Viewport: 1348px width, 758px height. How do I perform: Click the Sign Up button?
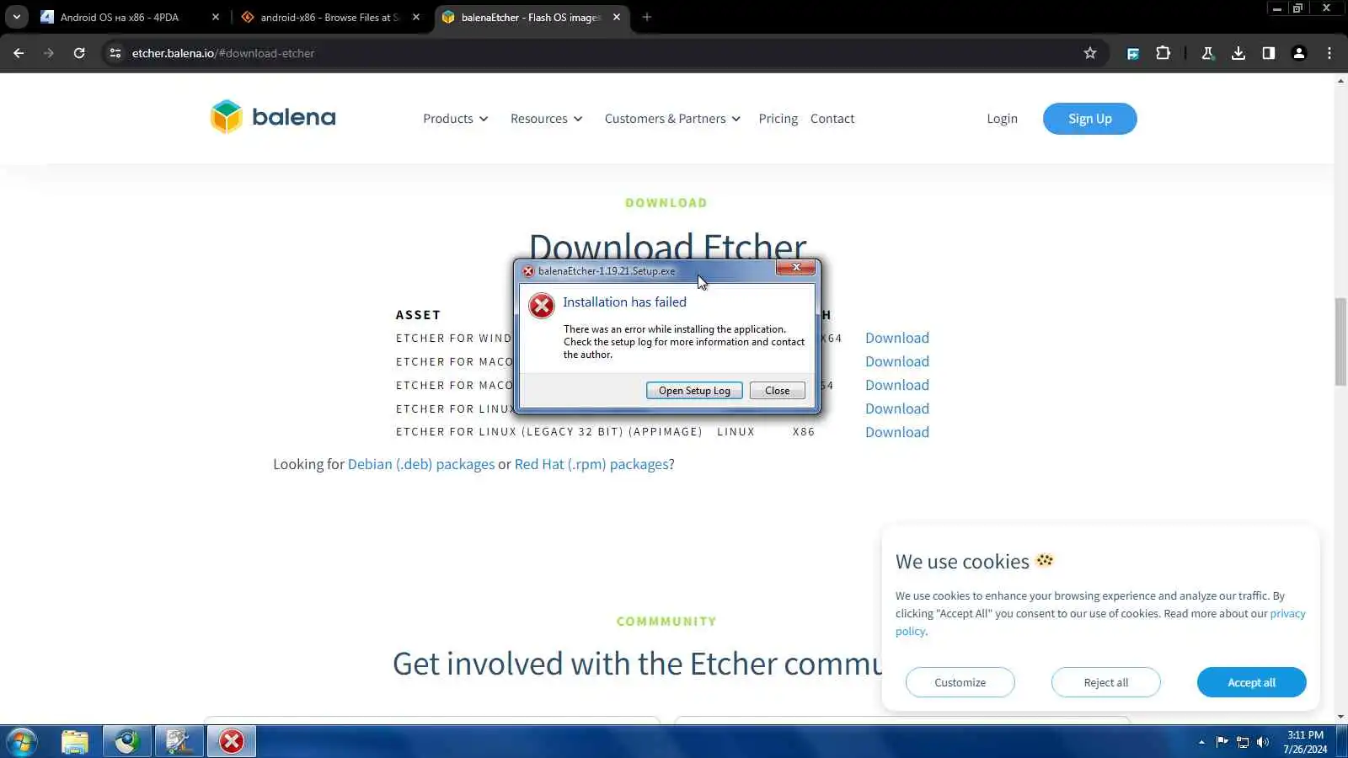pos(1089,119)
